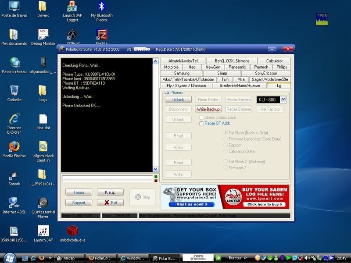351x263 pixels.
Task: Select Firmware Language (Code Data) radio
Action: [226, 139]
